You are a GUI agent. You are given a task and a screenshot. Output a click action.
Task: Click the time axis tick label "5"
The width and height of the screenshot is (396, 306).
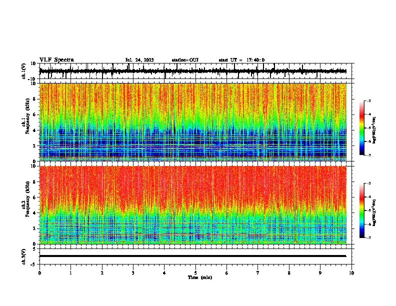195,273
